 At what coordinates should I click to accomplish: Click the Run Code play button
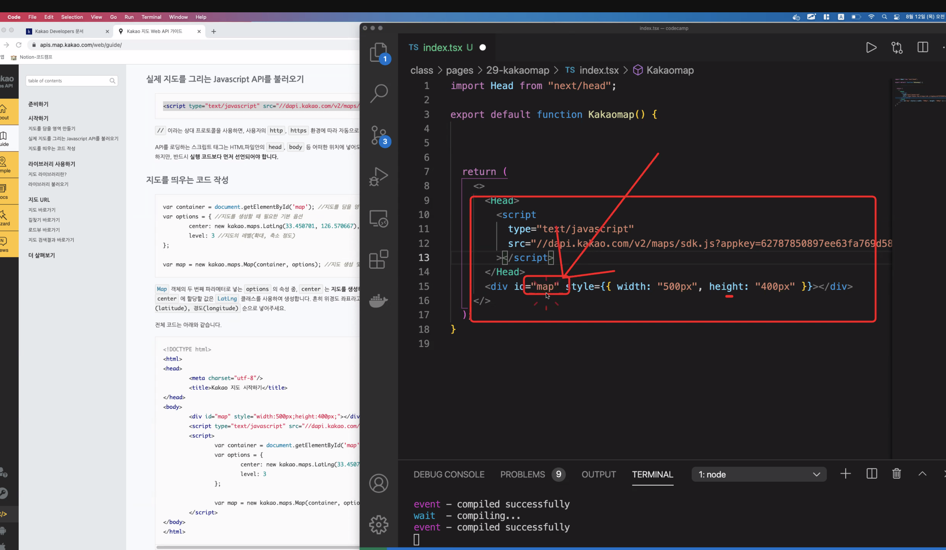pyautogui.click(x=871, y=48)
